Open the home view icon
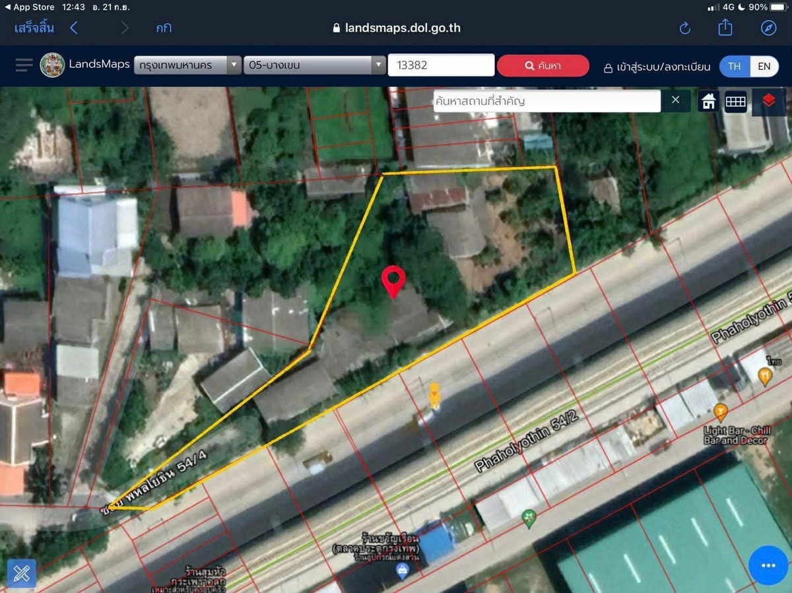 [708, 101]
